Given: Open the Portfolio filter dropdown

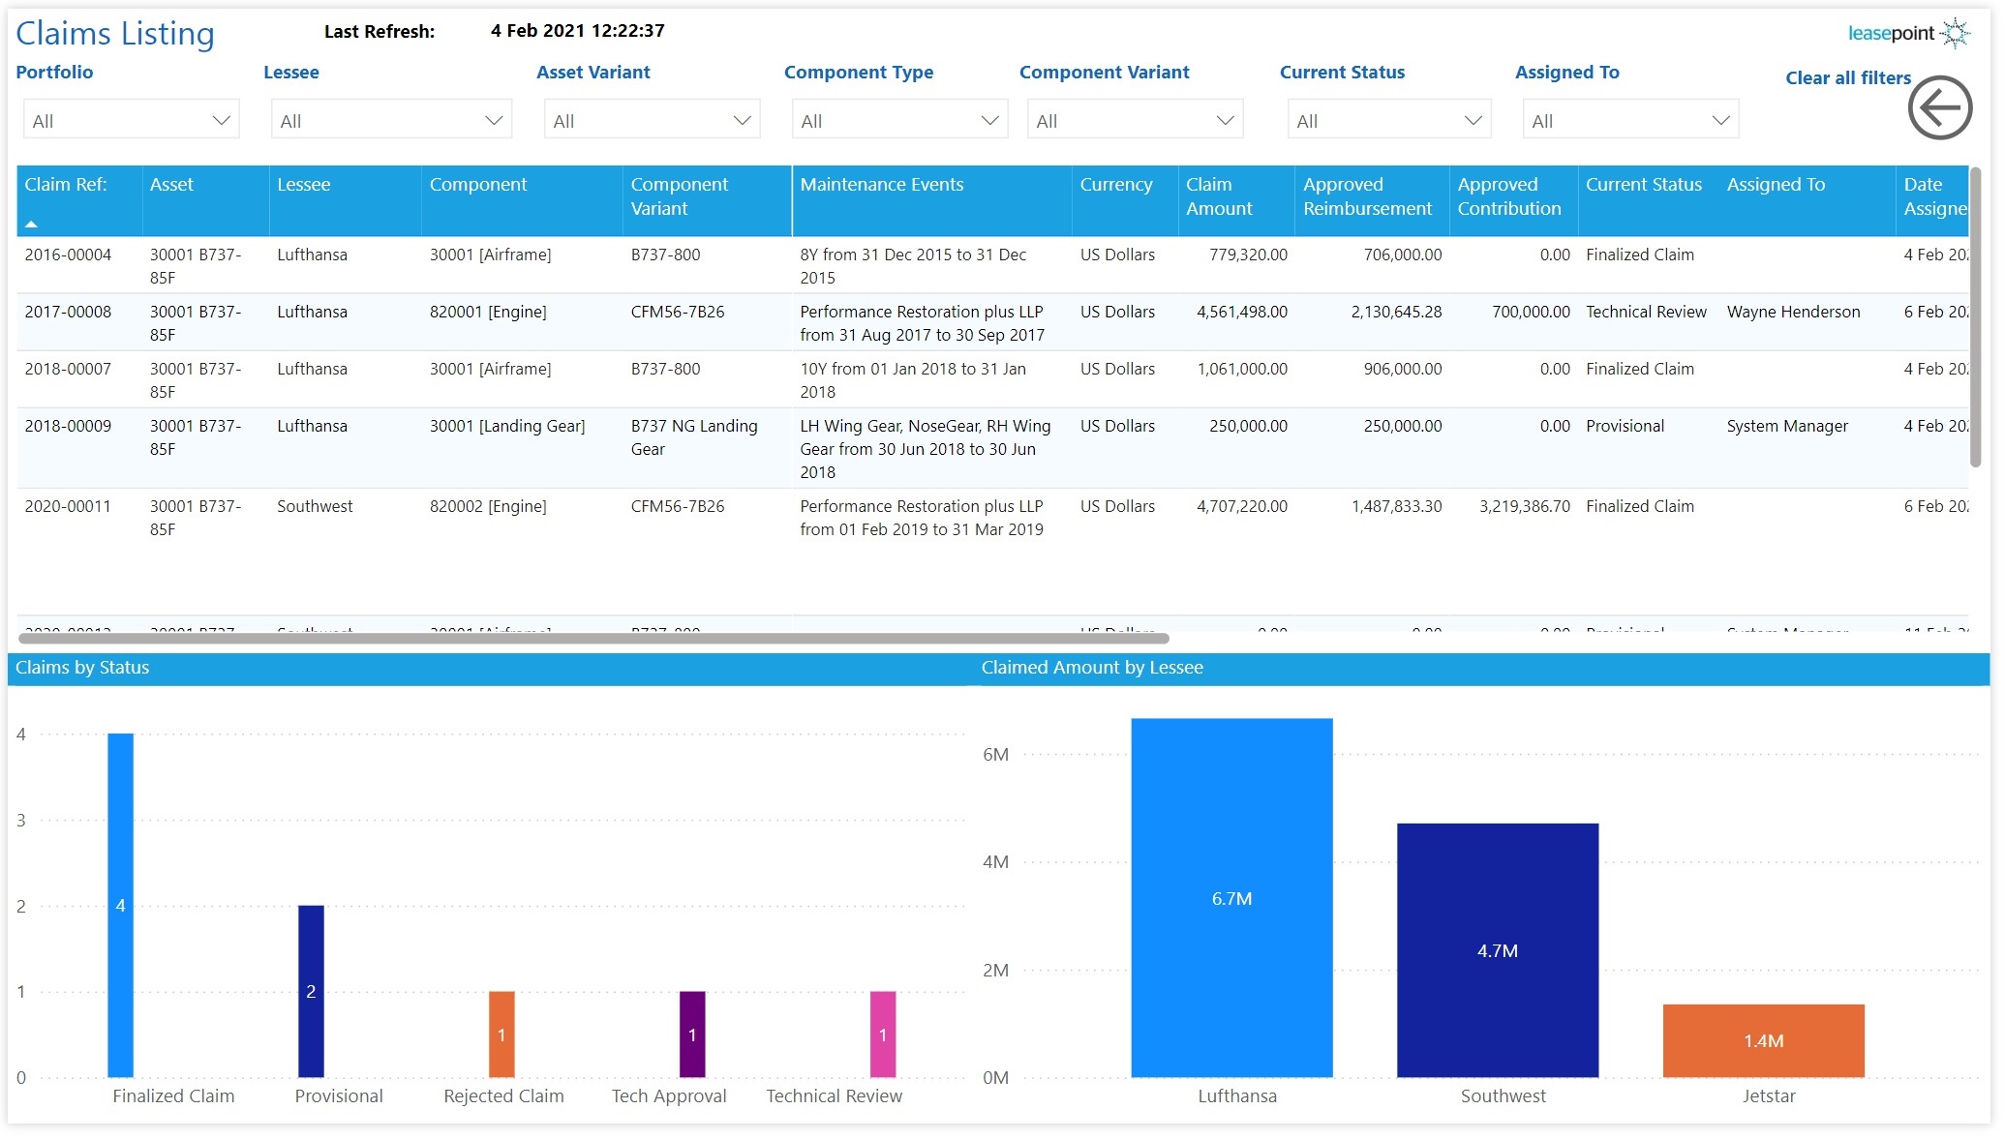Looking at the screenshot, I should point(132,120).
